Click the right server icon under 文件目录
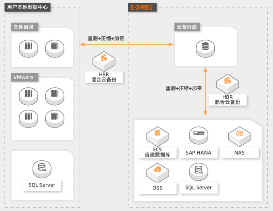Image resolution: width=273 pixels, height=211 pixels. [x=55, y=49]
